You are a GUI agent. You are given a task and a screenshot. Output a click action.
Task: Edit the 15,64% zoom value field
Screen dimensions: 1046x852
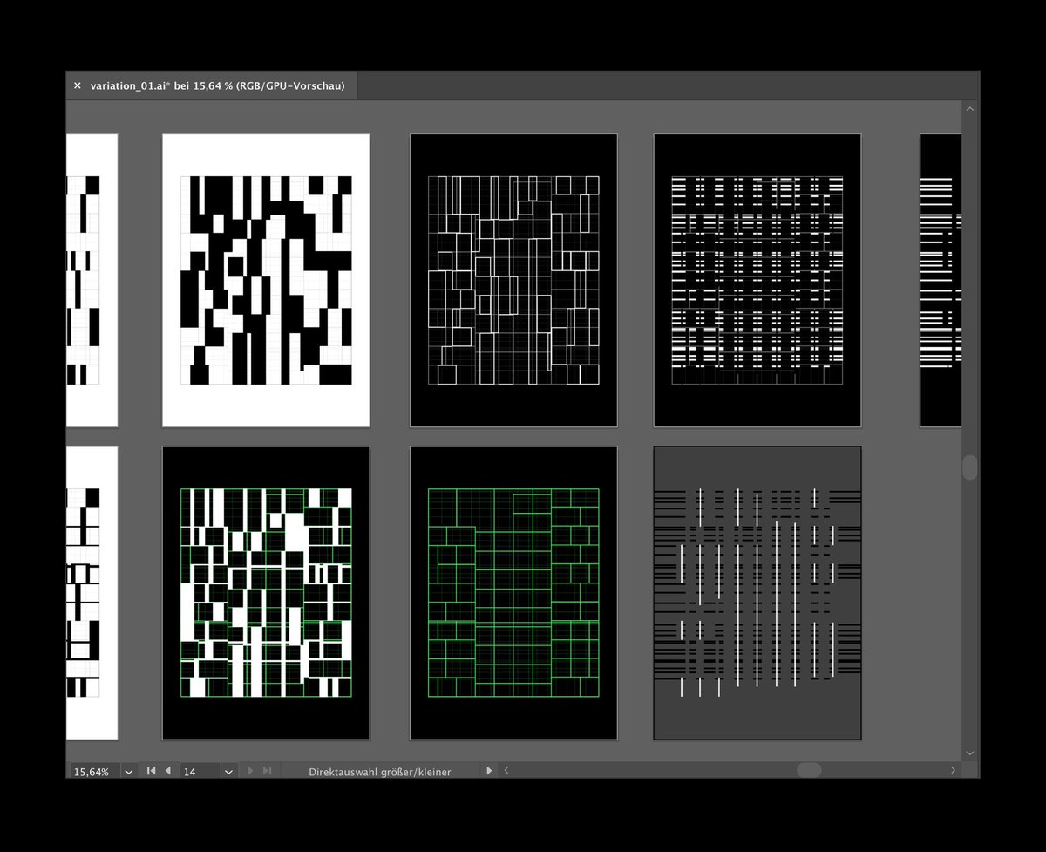pos(92,771)
